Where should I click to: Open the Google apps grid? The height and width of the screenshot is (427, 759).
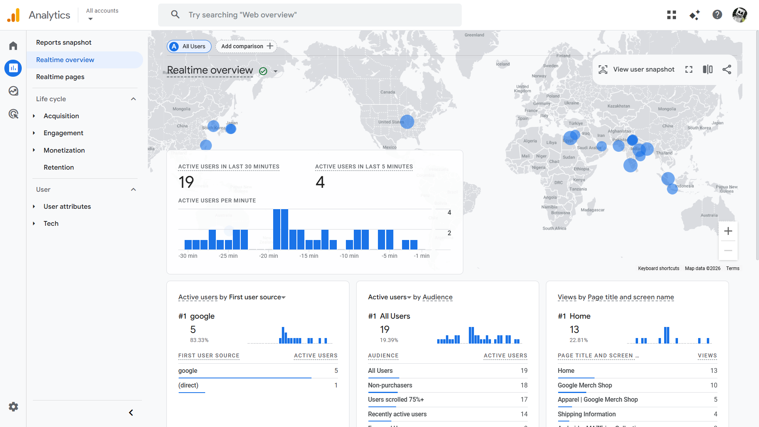[671, 15]
